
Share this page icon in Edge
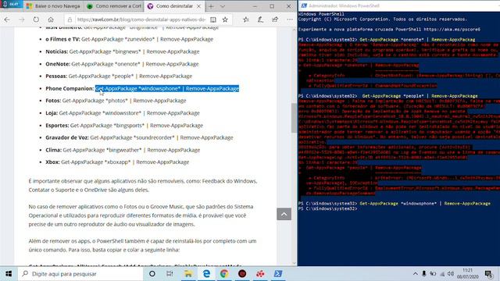pos(275,20)
